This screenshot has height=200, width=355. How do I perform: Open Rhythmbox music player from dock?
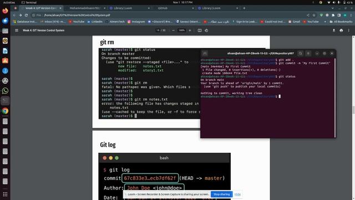(5, 41)
